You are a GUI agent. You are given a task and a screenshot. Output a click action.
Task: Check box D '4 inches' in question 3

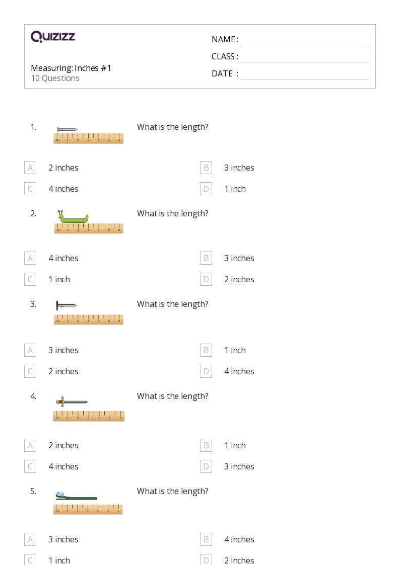click(206, 371)
